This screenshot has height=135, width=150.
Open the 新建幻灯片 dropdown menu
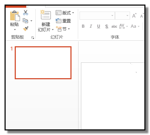tap(53, 29)
